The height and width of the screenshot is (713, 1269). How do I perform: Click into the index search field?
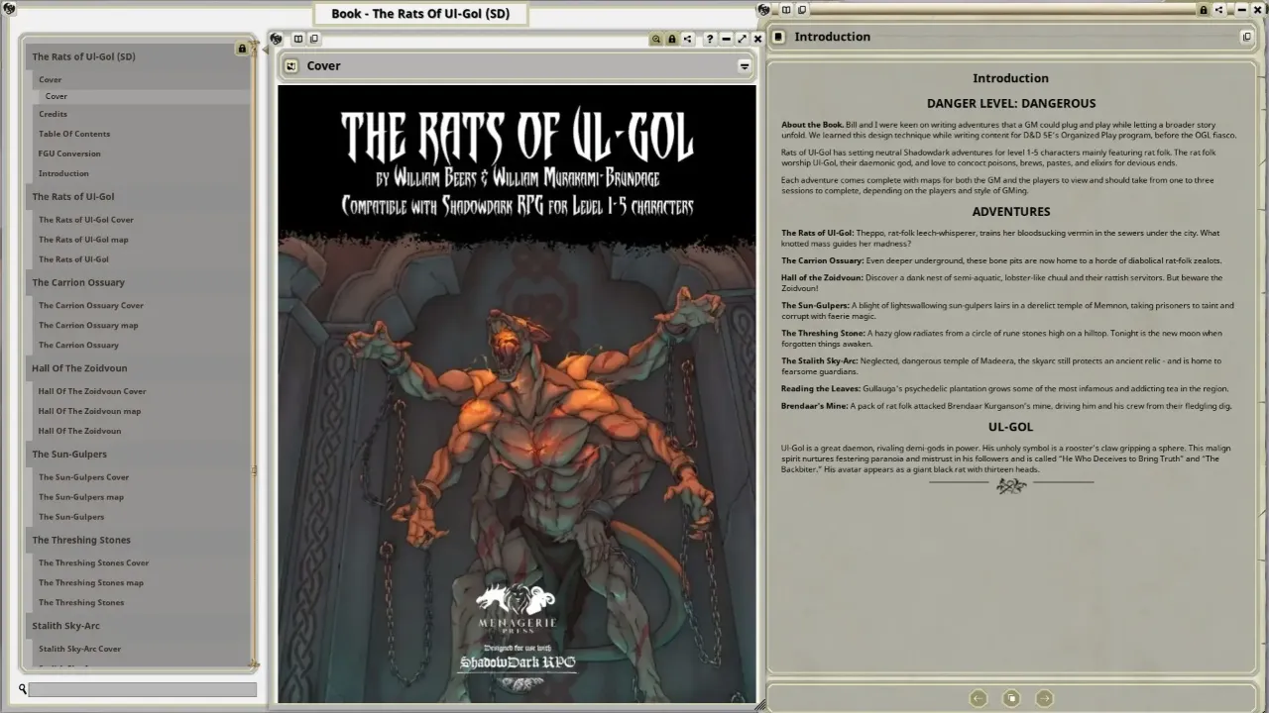[x=142, y=689]
